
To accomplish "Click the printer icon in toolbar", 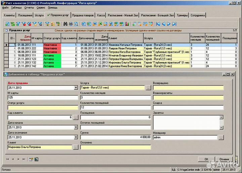I will [x=71, y=24].
